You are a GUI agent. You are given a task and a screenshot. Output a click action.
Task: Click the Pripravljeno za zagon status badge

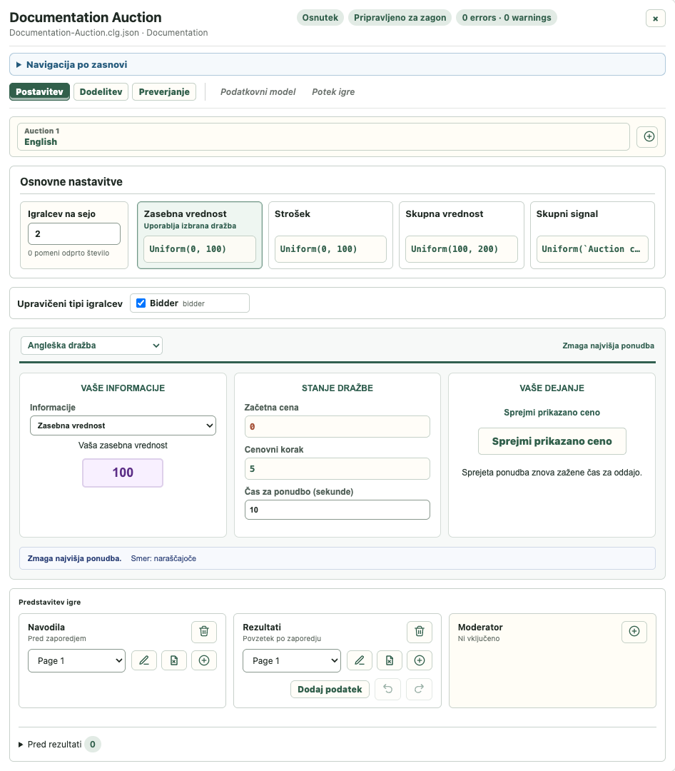[x=400, y=18]
